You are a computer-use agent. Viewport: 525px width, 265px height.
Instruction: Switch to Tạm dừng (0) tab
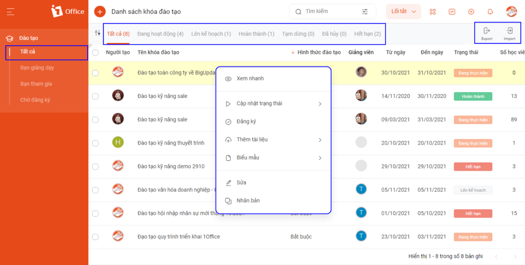(298, 34)
